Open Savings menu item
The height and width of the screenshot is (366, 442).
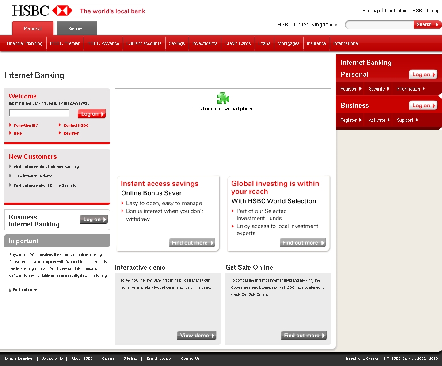click(177, 43)
